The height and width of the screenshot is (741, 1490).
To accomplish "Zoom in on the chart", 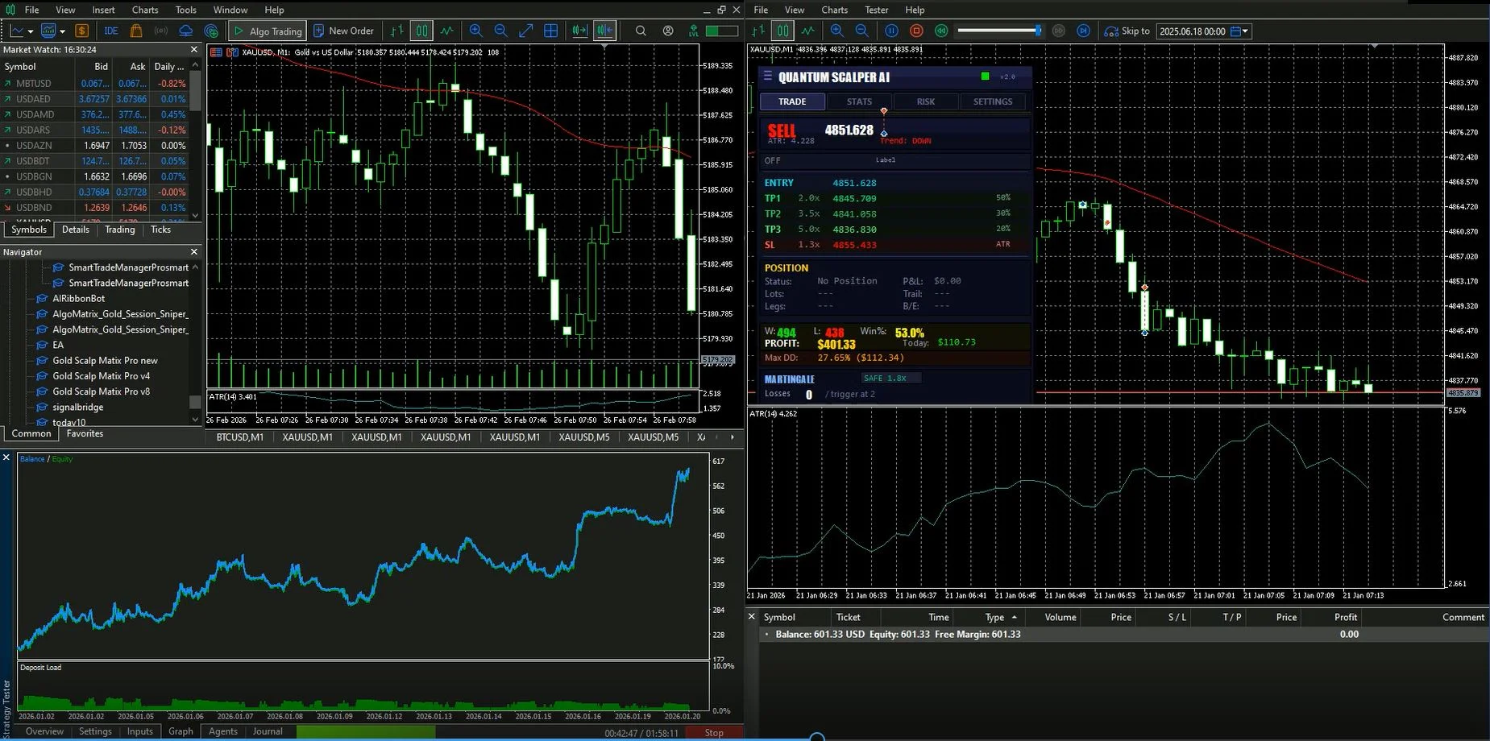I will coord(475,31).
